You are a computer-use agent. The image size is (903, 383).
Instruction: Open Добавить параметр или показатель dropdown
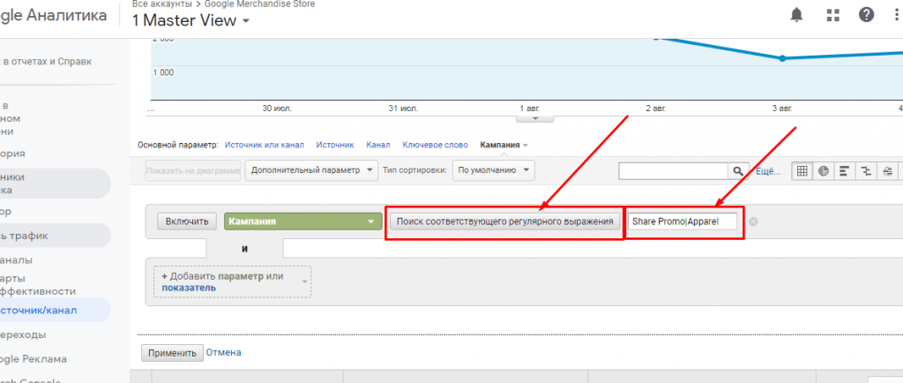[x=232, y=282]
